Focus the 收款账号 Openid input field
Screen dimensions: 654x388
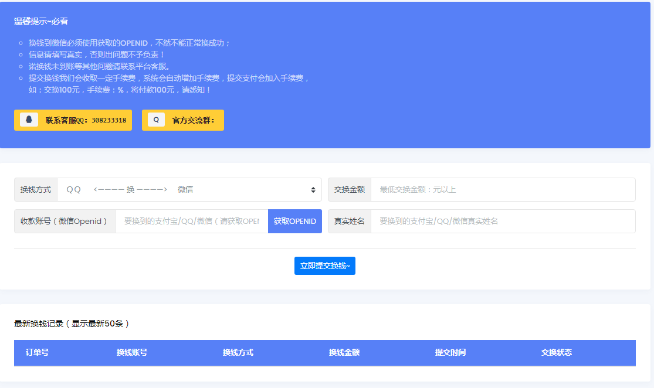pyautogui.click(x=191, y=222)
